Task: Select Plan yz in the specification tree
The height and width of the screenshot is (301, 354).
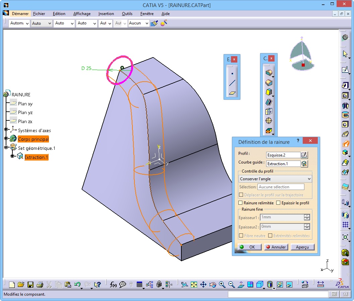Action: 25,112
